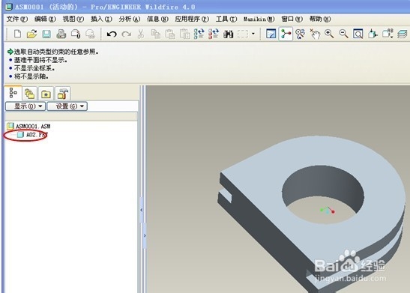Viewport: 410px width, 293px height.
Task: Undo the last action
Action: coord(112,34)
